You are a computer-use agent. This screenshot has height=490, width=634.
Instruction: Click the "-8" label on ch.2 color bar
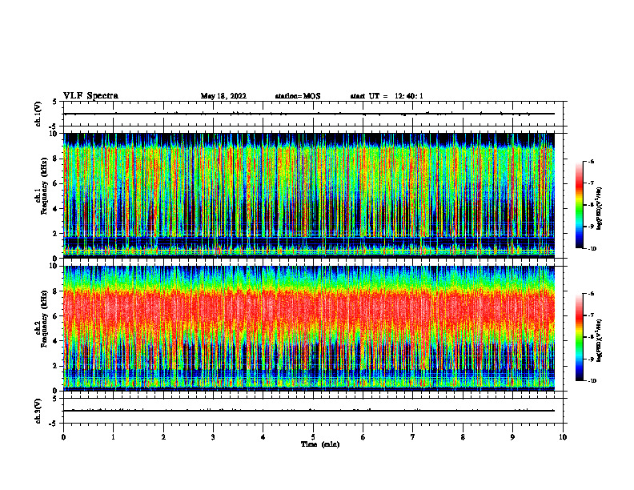591,337
